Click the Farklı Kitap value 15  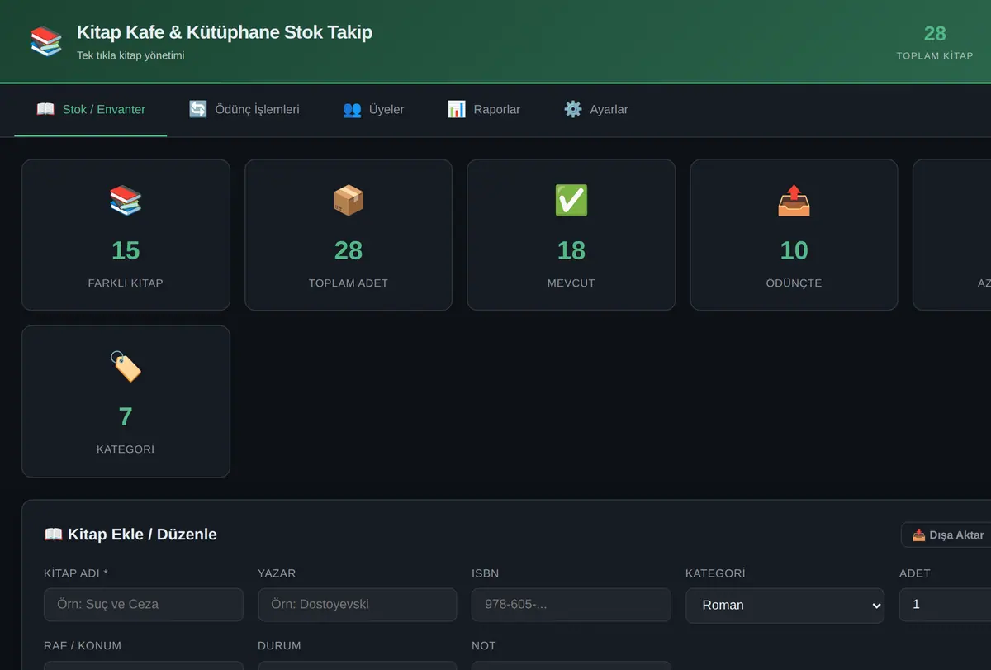126,250
